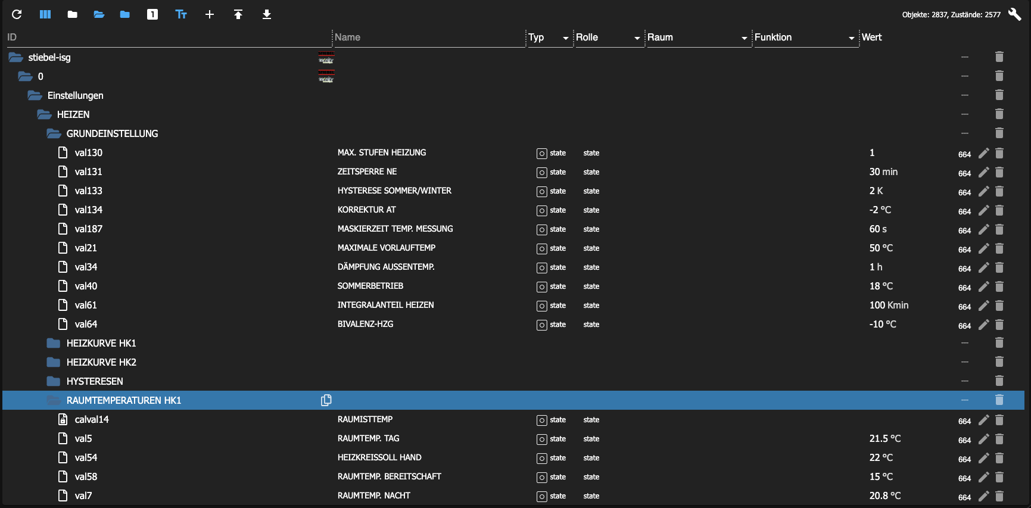Image resolution: width=1031 pixels, height=508 pixels.
Task: Click the 'DÄMPFUNG AUSSENTEMP.' name
Action: (386, 267)
